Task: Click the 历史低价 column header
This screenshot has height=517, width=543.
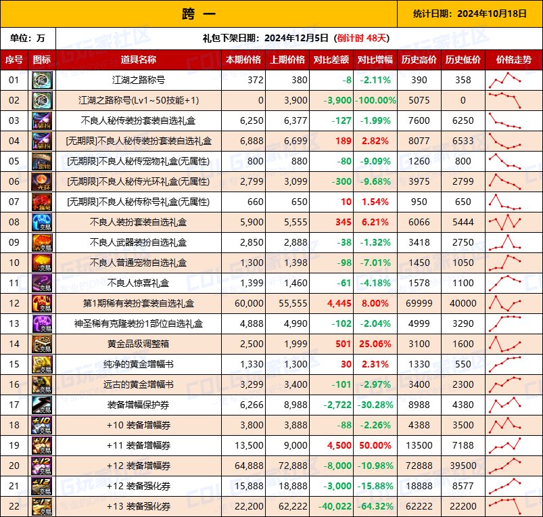Action: click(463, 60)
